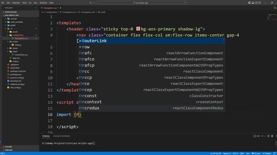Create a new terminal with plus icon
Image resolution: width=277 pixels, height=155 pixels.
(x=262, y=136)
